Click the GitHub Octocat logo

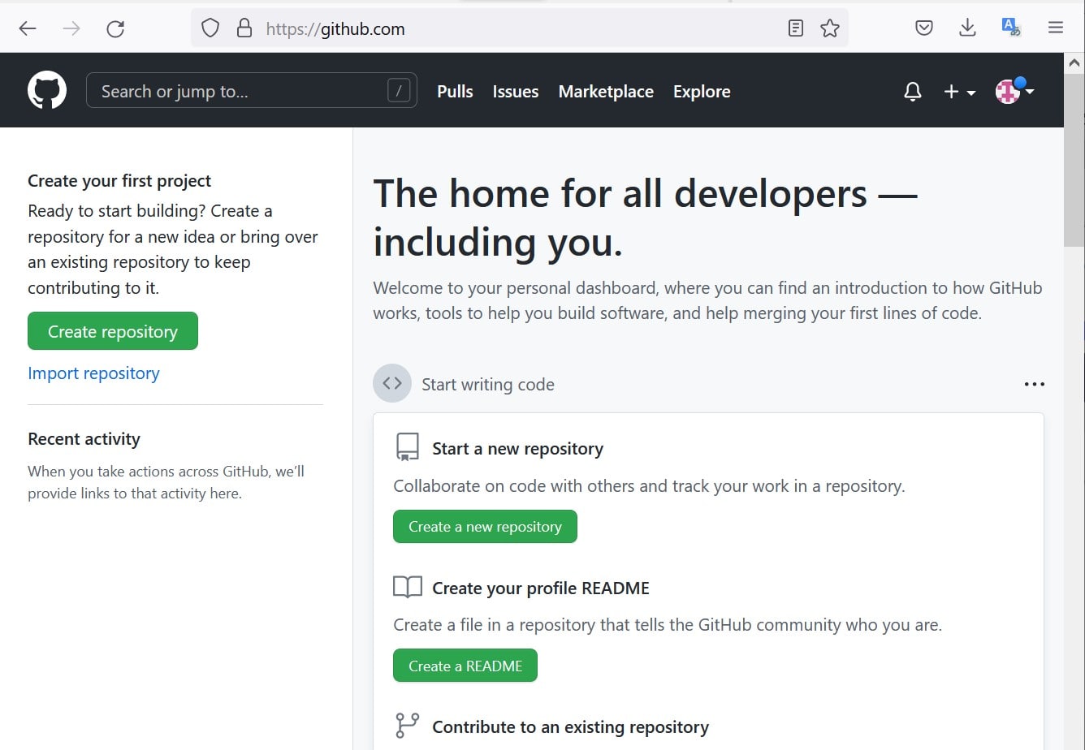coord(47,90)
